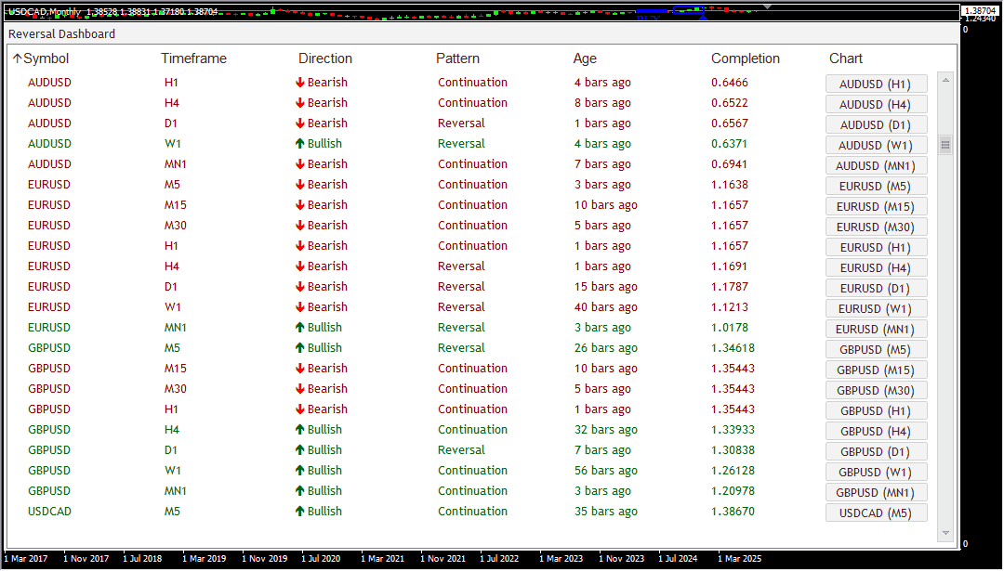The width and height of the screenshot is (1004, 571).
Task: Select the '40 bars ago' age cell
Action: pyautogui.click(x=606, y=307)
